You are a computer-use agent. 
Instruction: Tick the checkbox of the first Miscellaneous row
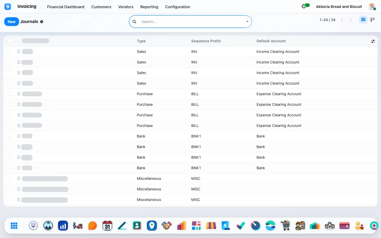tap(10, 178)
